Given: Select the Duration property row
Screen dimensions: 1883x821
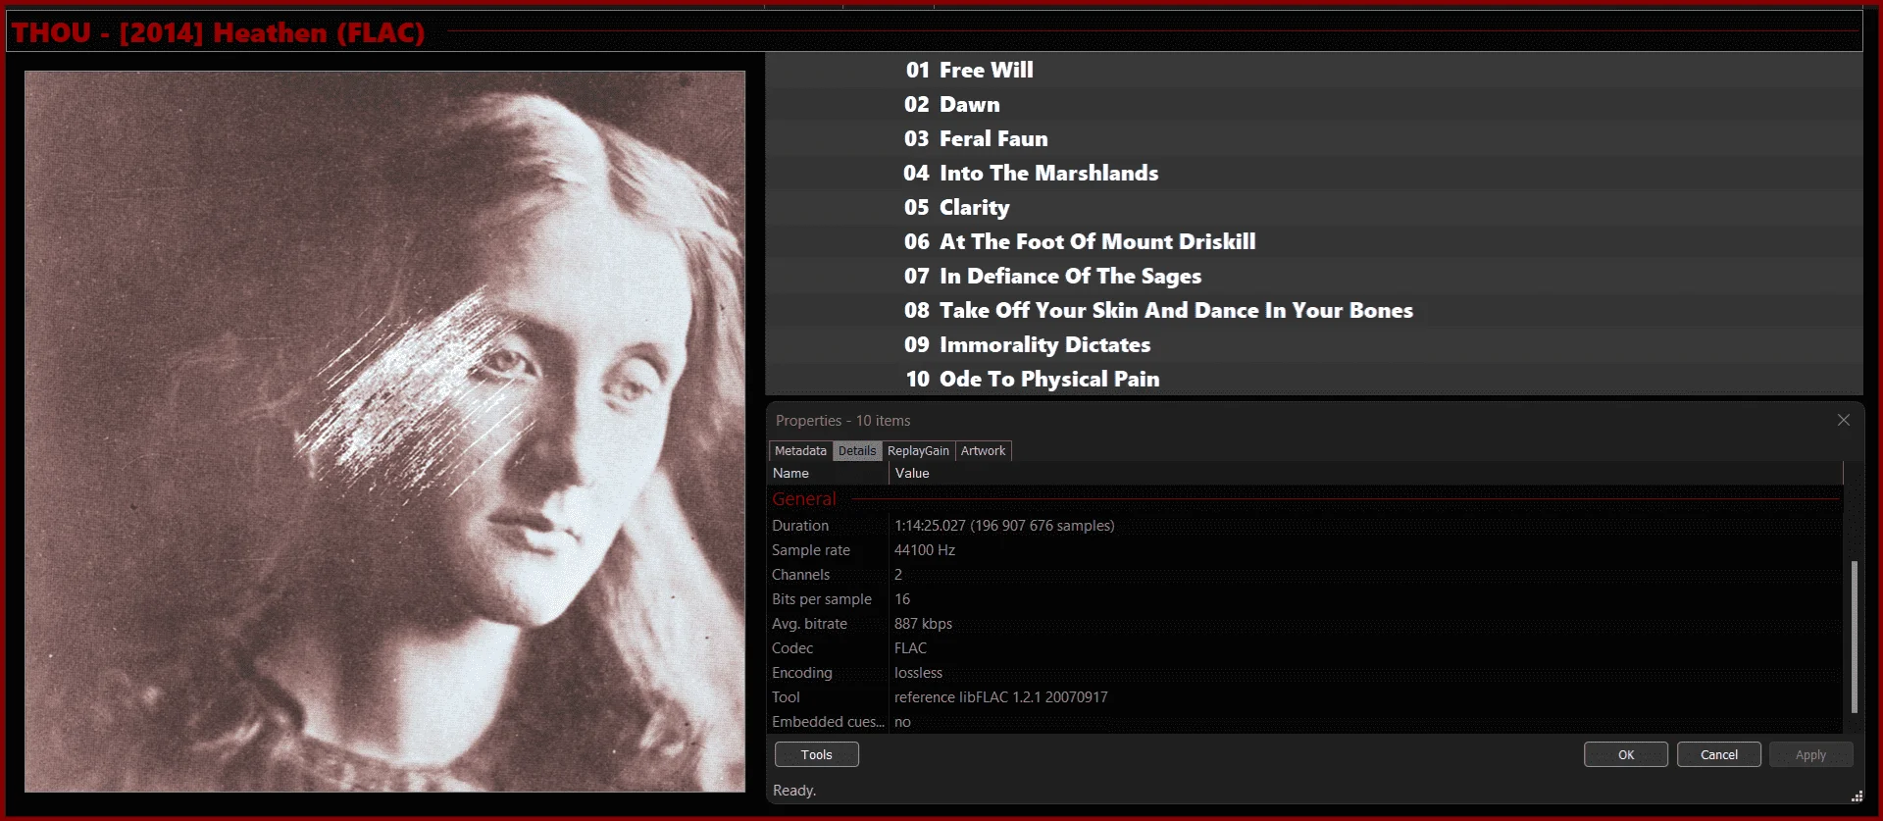Looking at the screenshot, I should pos(1305,526).
